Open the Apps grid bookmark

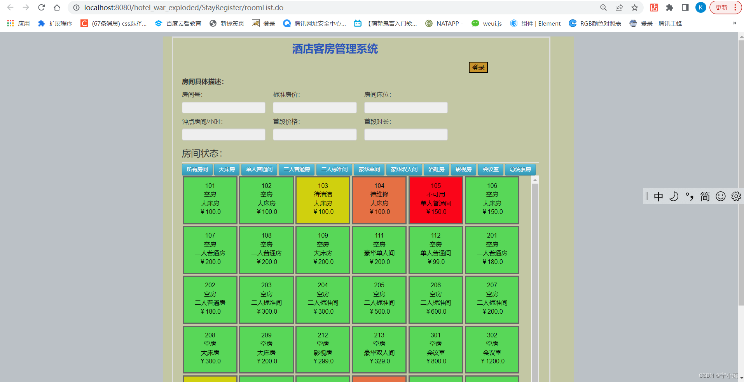tap(18, 23)
